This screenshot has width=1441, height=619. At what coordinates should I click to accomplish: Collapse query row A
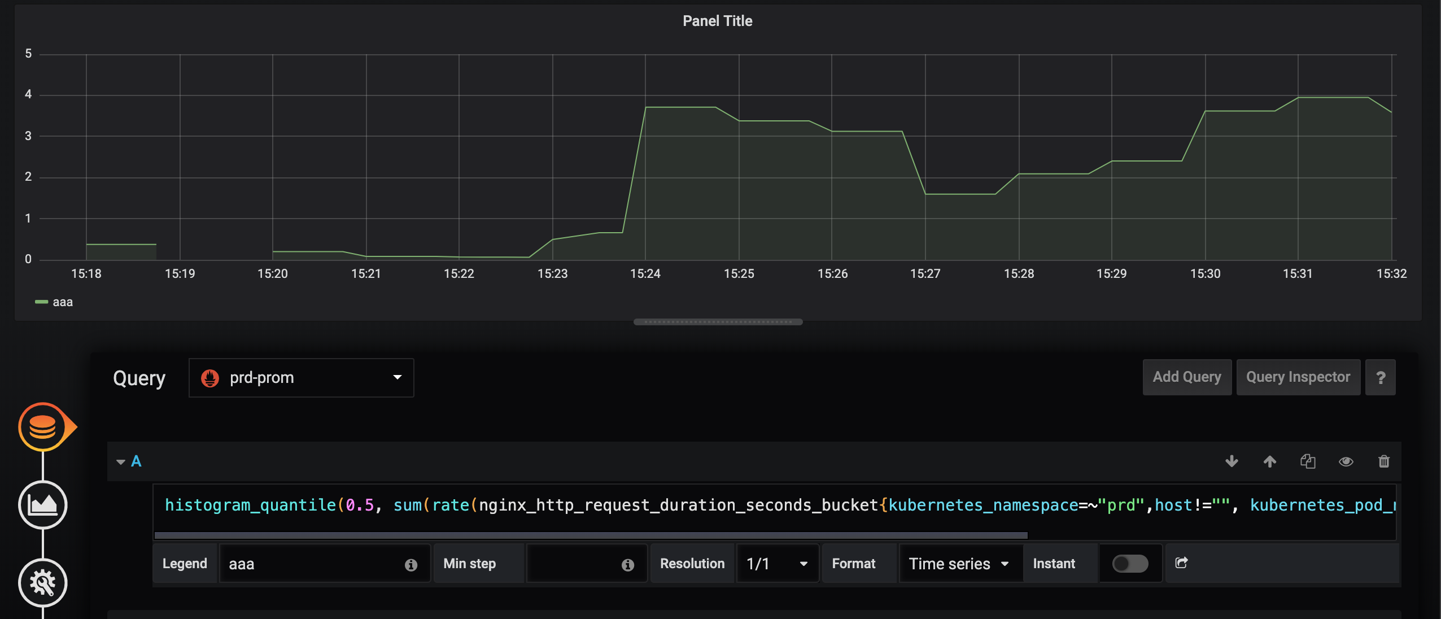point(121,462)
